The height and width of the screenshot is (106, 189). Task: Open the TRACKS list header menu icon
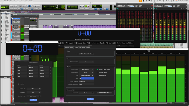click(10, 11)
